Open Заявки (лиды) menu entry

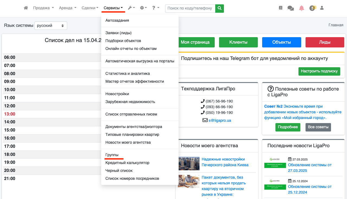[118, 33]
